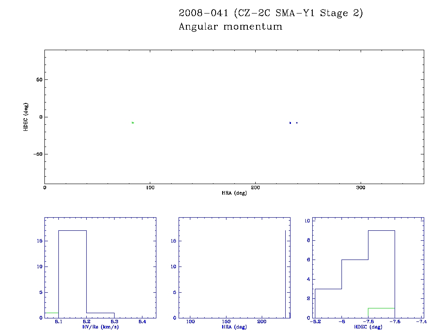Click the '300' tick label on the scatter plot

tap(361, 188)
